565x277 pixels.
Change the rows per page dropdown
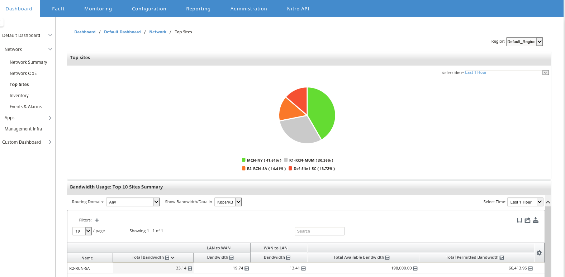click(x=82, y=231)
